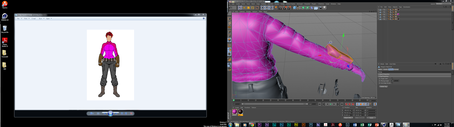Open User Data menu in Attributes
Image resolution: width=454 pixels, height=127 pixels.
(x=392, y=64)
